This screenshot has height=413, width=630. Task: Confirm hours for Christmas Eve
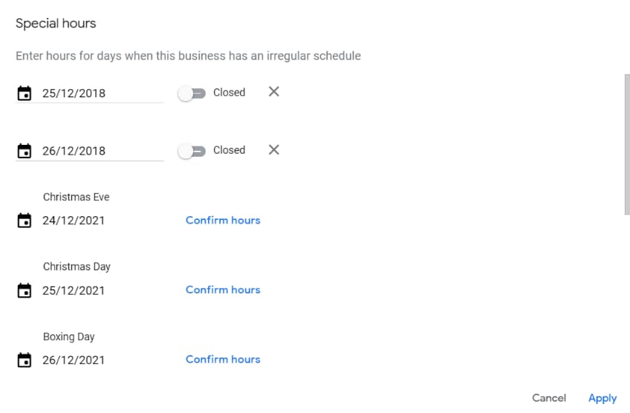[223, 220]
